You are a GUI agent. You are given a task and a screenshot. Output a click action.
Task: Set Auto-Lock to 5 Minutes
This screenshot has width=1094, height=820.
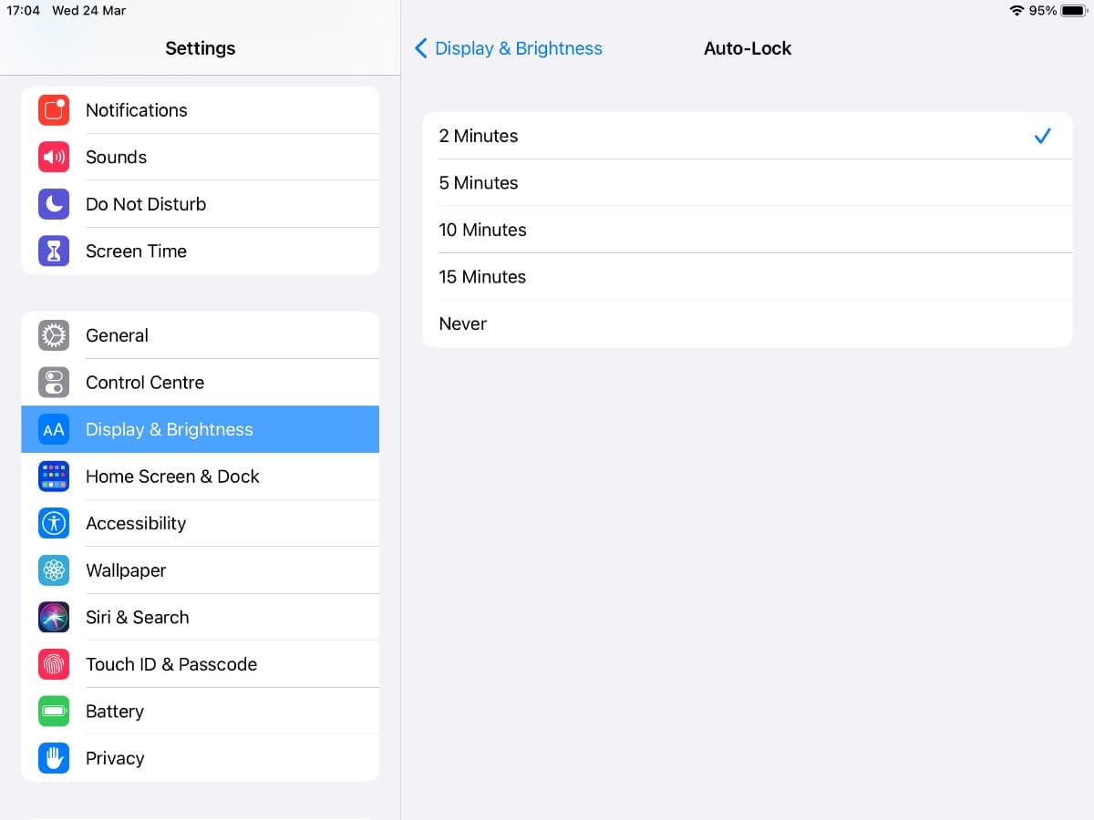(746, 183)
